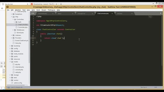Click the tab scroll right arrow
The image size is (164, 92).
(34, 13)
